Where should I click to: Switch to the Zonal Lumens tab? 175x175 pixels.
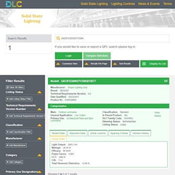point(98,133)
